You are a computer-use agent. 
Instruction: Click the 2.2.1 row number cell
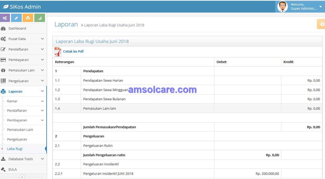(67, 174)
